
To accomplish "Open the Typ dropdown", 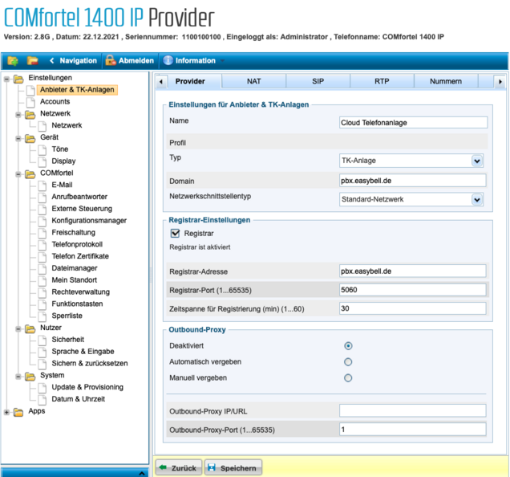I will [477, 161].
